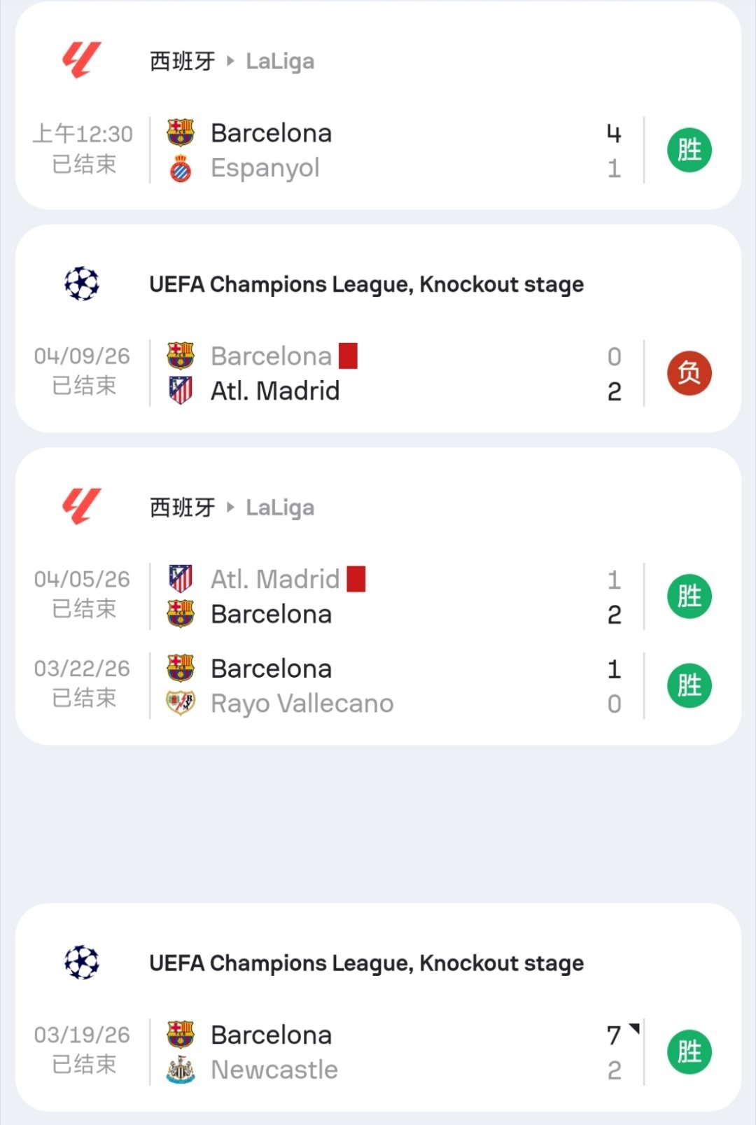Screen dimensions: 756x1125
Task: Tap the Espanyol club crest
Action: (181, 168)
